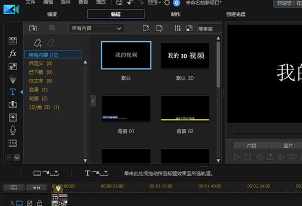Click the preview seek bar
Viewport: 302px width, 206px height.
[268, 134]
